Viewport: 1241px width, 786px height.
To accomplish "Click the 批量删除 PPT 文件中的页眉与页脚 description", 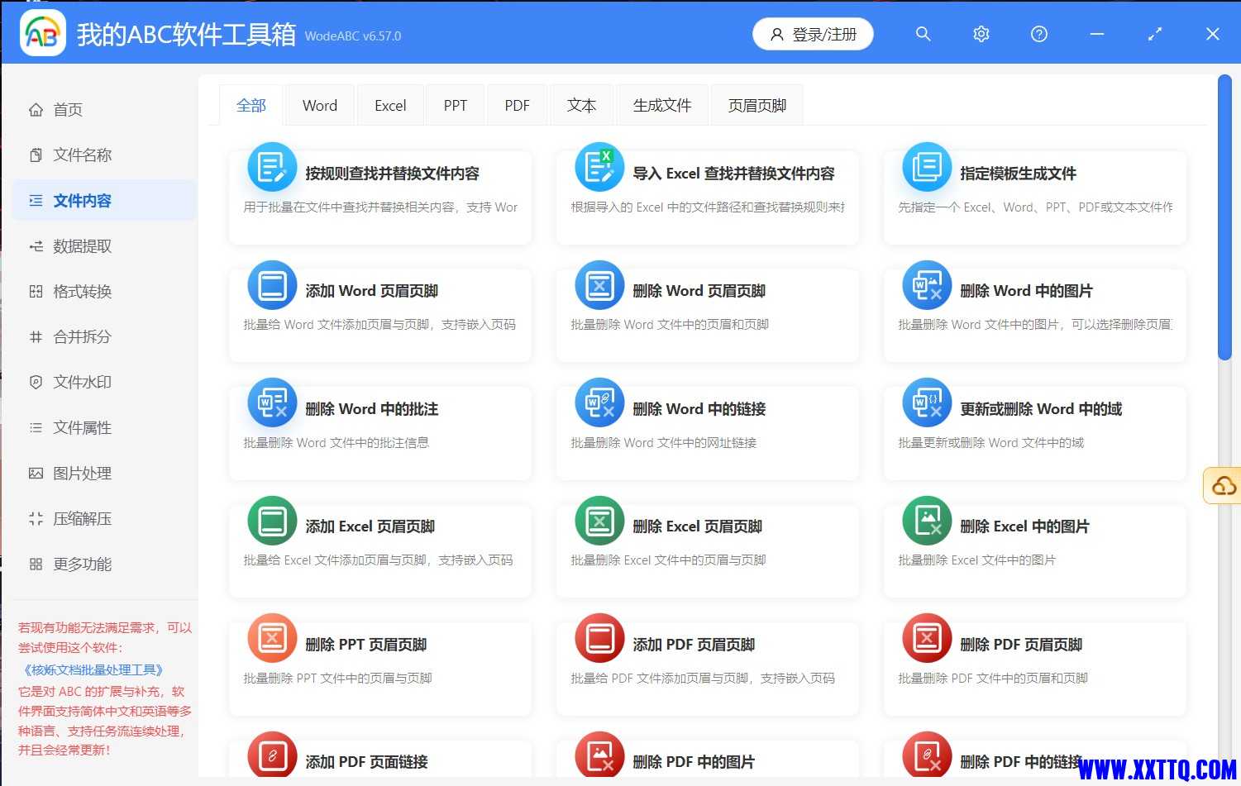I will pos(337,678).
